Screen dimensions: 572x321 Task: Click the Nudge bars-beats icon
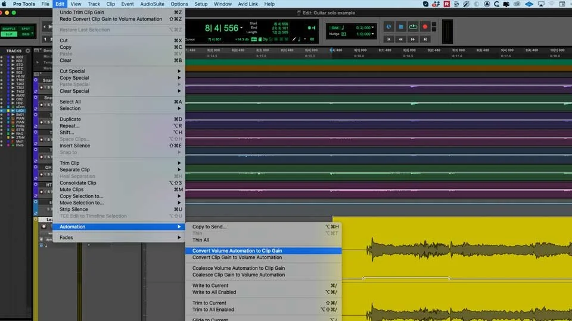point(344,34)
